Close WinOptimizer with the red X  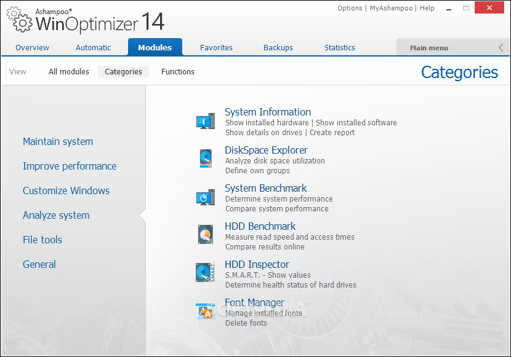pyautogui.click(x=489, y=8)
